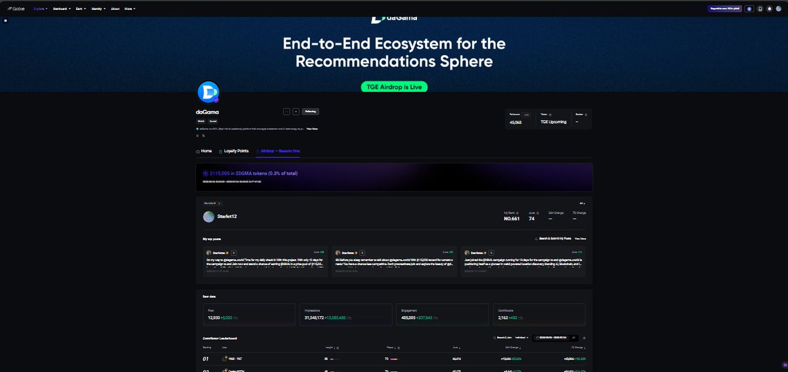Remove the Starlet12 account chip
788x372 pixels.
click(x=219, y=203)
